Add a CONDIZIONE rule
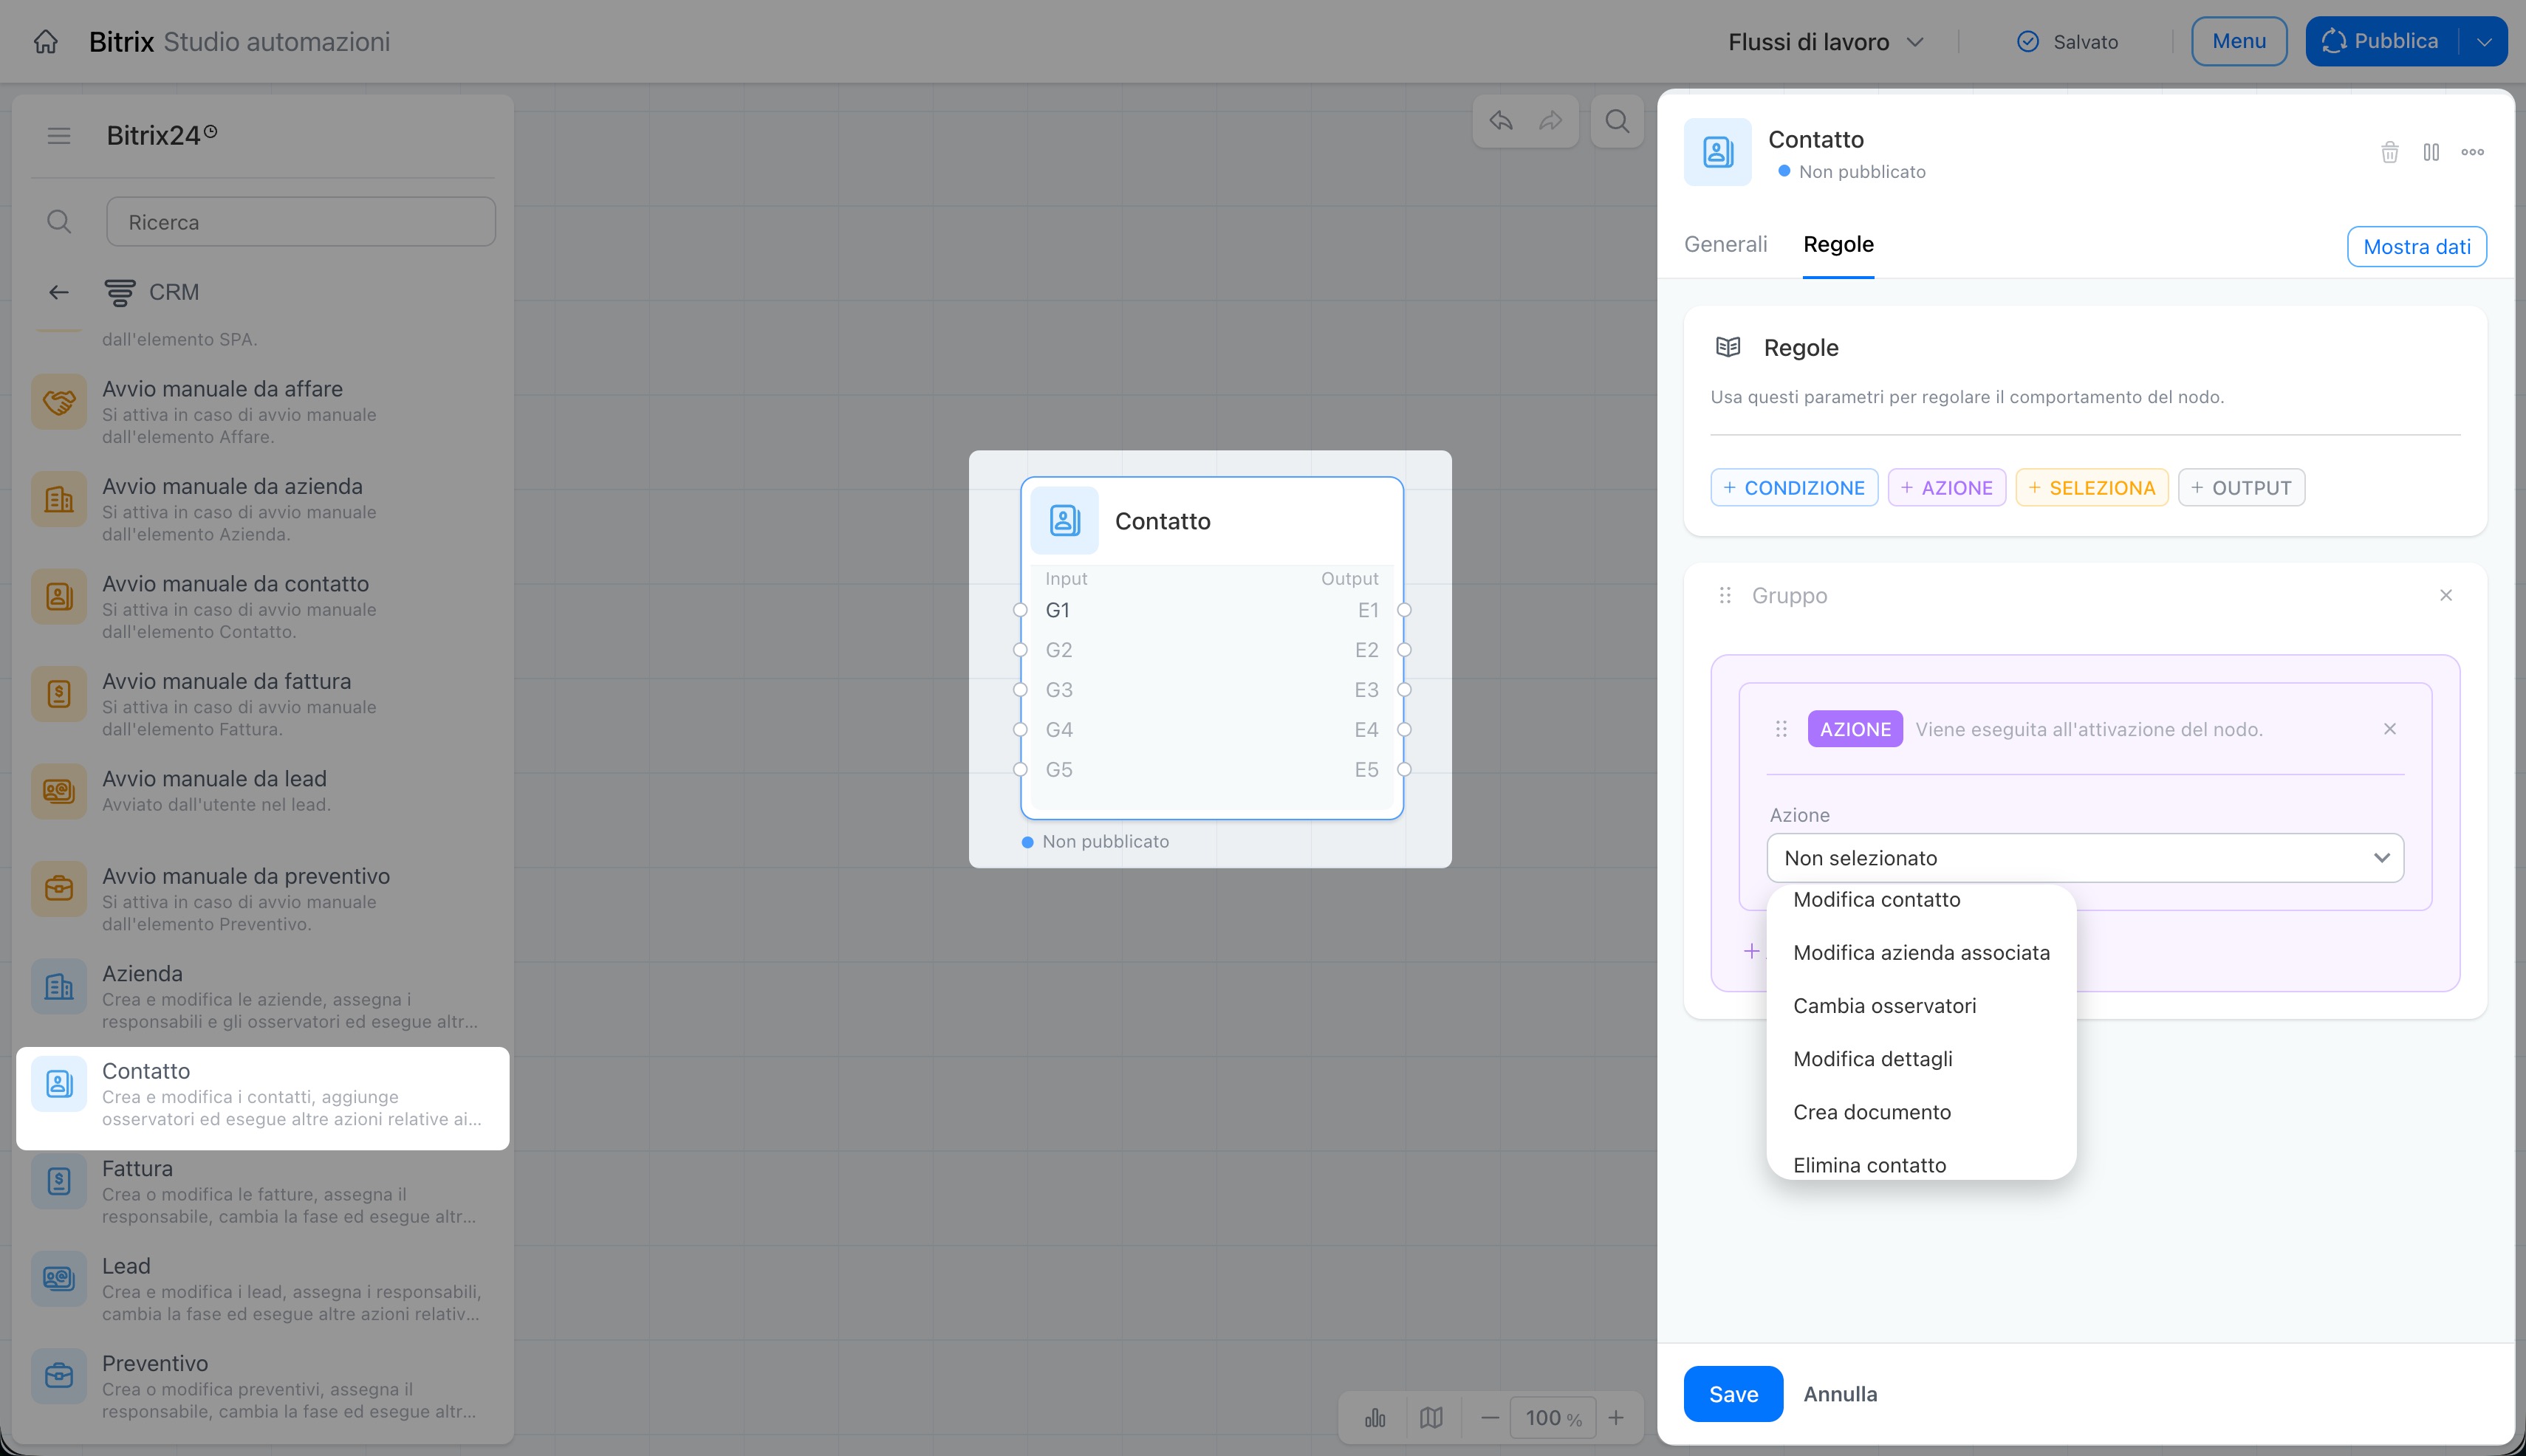Screen dimensions: 2526x1456 (1794, 488)
